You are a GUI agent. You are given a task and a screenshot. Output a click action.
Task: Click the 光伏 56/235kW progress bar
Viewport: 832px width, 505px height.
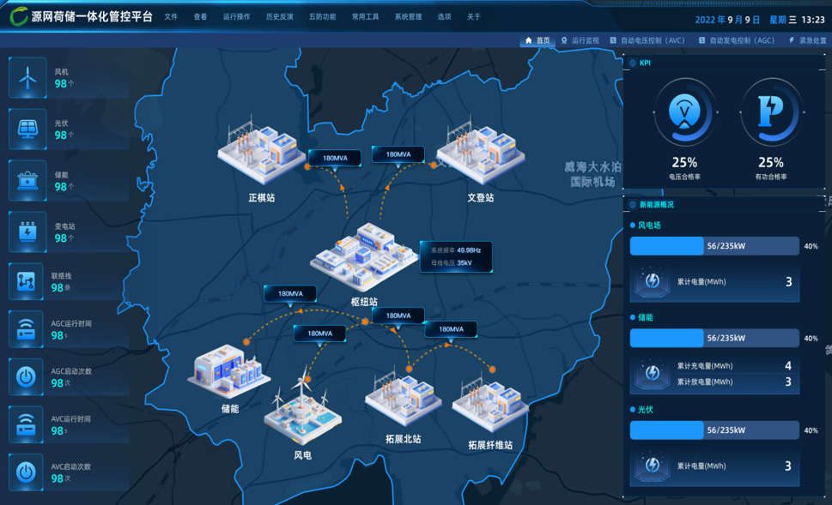[x=714, y=430]
